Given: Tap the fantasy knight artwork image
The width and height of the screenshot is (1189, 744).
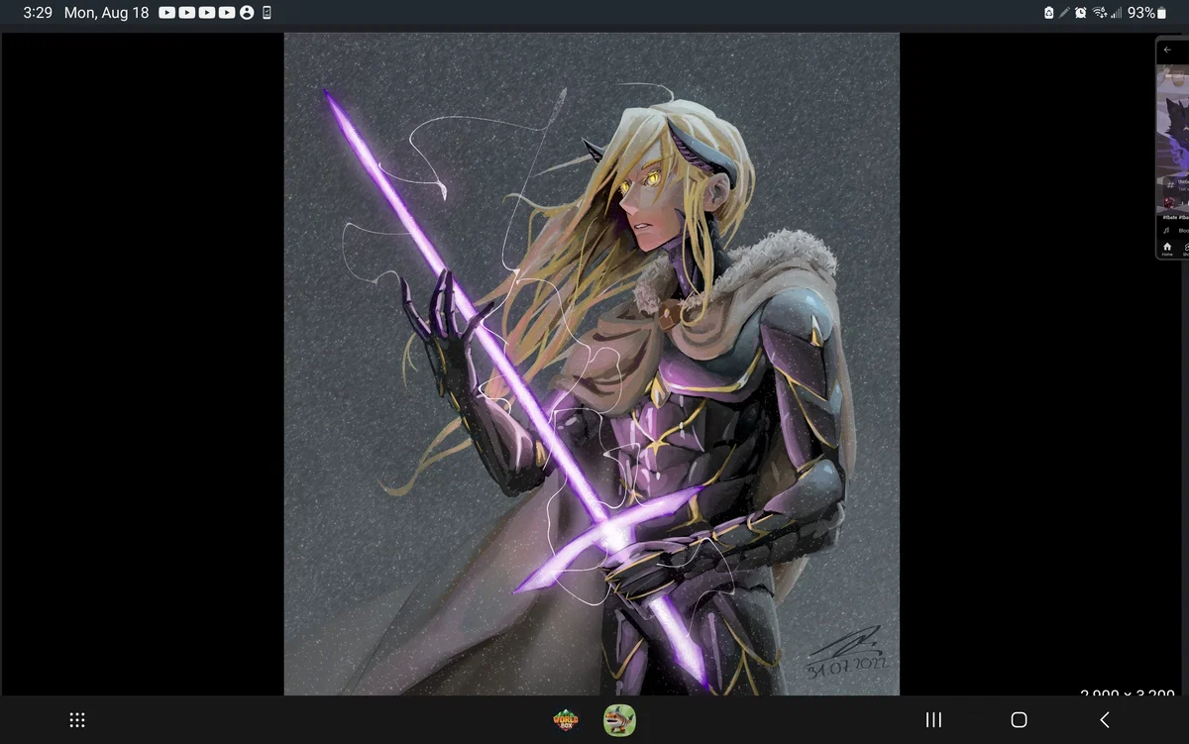Looking at the screenshot, I should [592, 364].
